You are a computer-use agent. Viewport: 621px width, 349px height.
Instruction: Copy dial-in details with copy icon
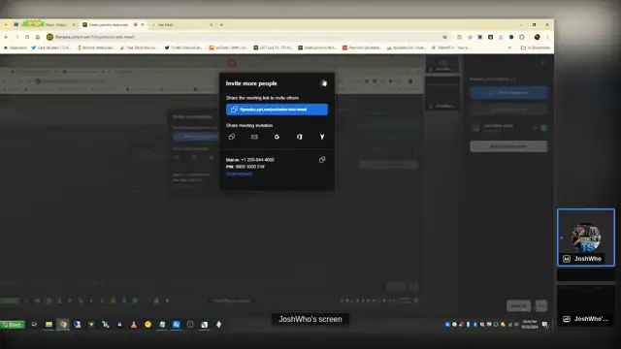(322, 159)
